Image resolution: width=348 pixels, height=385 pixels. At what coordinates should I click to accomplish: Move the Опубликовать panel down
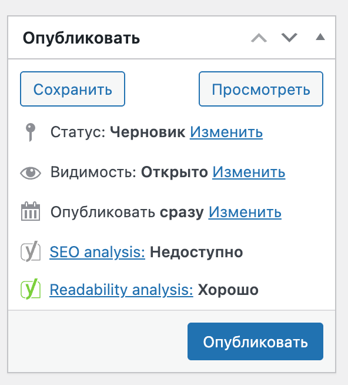coord(289,38)
